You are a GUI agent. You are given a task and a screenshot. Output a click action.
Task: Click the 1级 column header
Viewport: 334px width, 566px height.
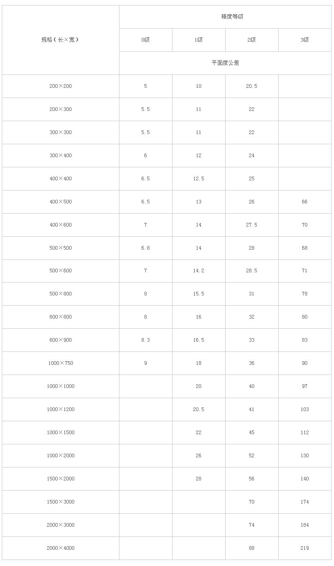199,40
